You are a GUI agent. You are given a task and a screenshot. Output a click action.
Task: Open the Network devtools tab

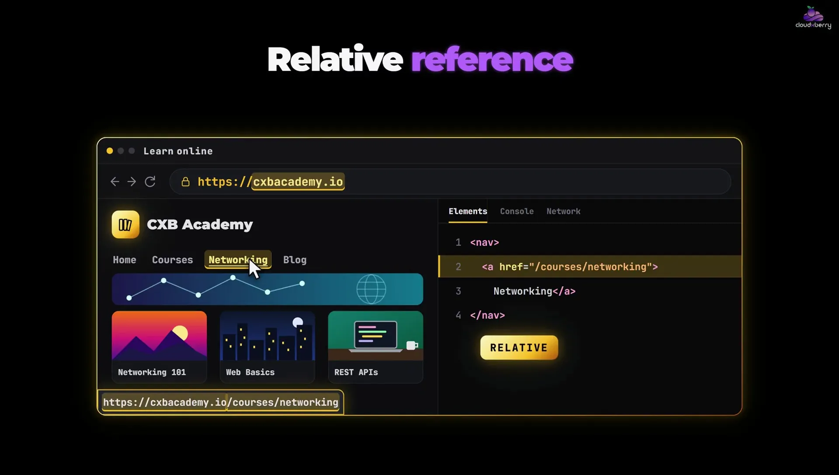click(563, 211)
